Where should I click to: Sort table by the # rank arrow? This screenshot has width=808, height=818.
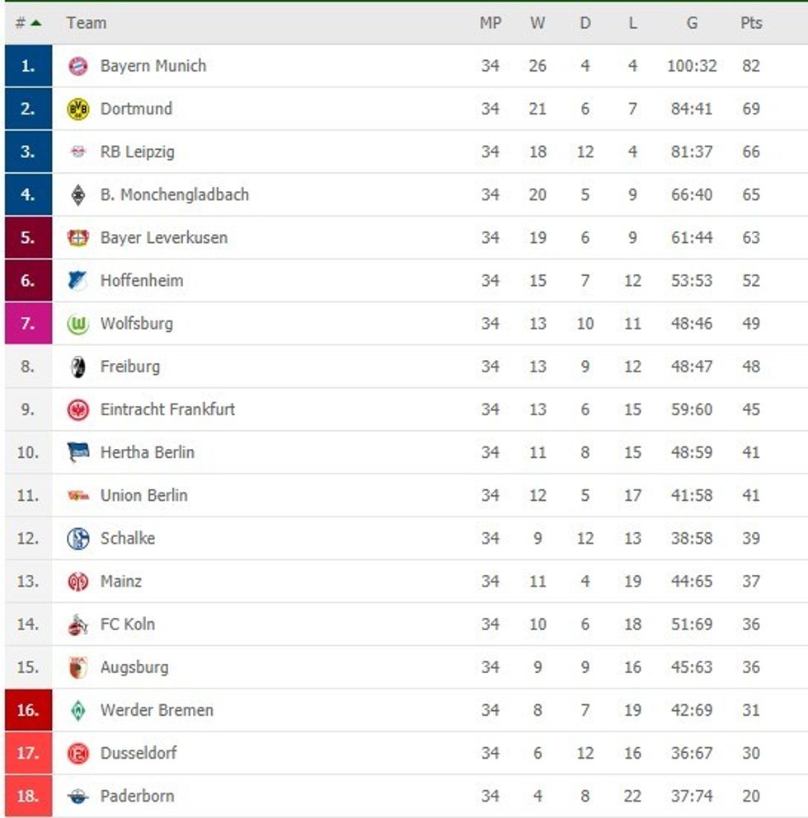click(35, 23)
